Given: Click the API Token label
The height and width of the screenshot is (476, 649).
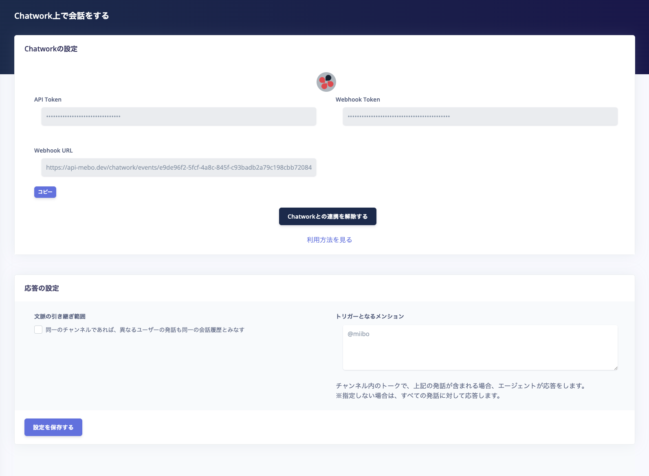Looking at the screenshot, I should pyautogui.click(x=48, y=100).
